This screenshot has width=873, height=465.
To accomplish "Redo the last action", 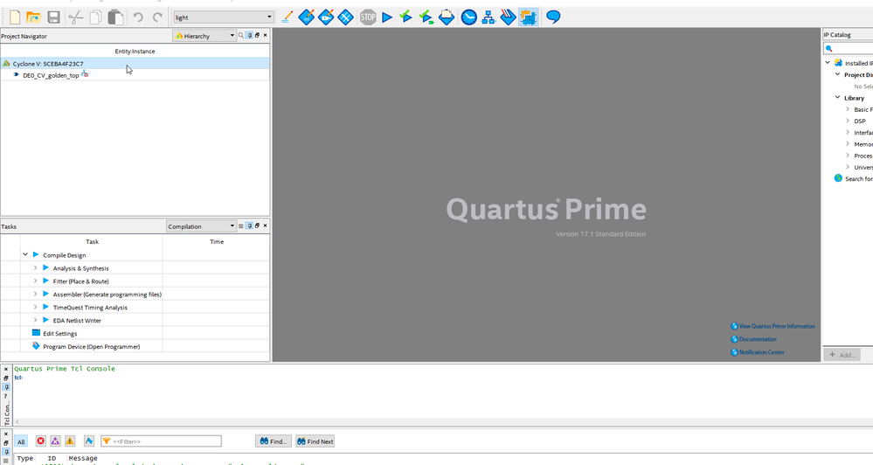I will [x=157, y=17].
